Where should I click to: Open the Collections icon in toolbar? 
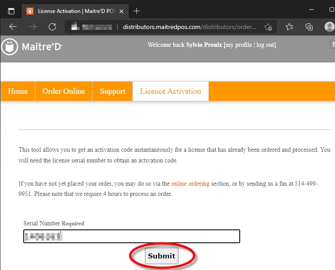tap(309, 27)
